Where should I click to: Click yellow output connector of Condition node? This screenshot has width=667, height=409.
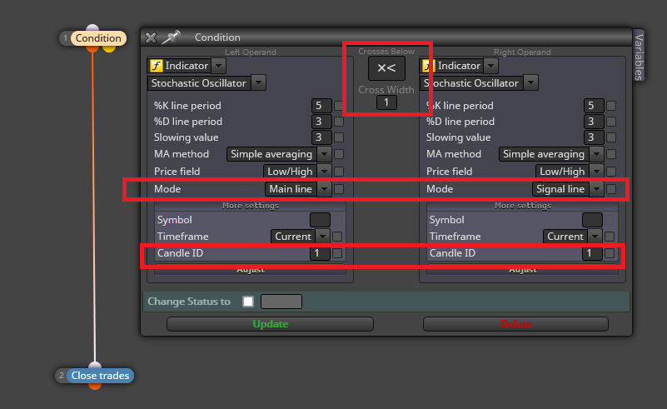point(109,48)
